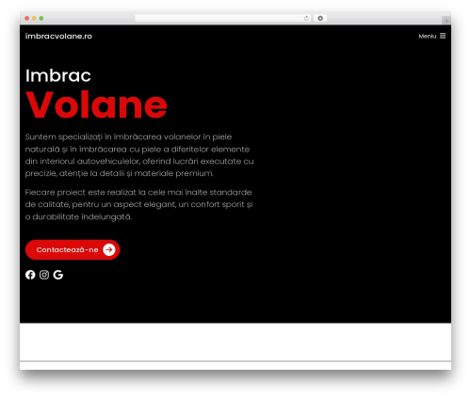Click the browser extension icon beside address bar
The image size is (471, 398).
pyautogui.click(x=320, y=18)
